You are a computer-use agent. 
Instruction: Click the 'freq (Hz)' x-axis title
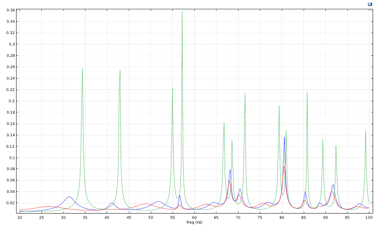click(x=194, y=222)
